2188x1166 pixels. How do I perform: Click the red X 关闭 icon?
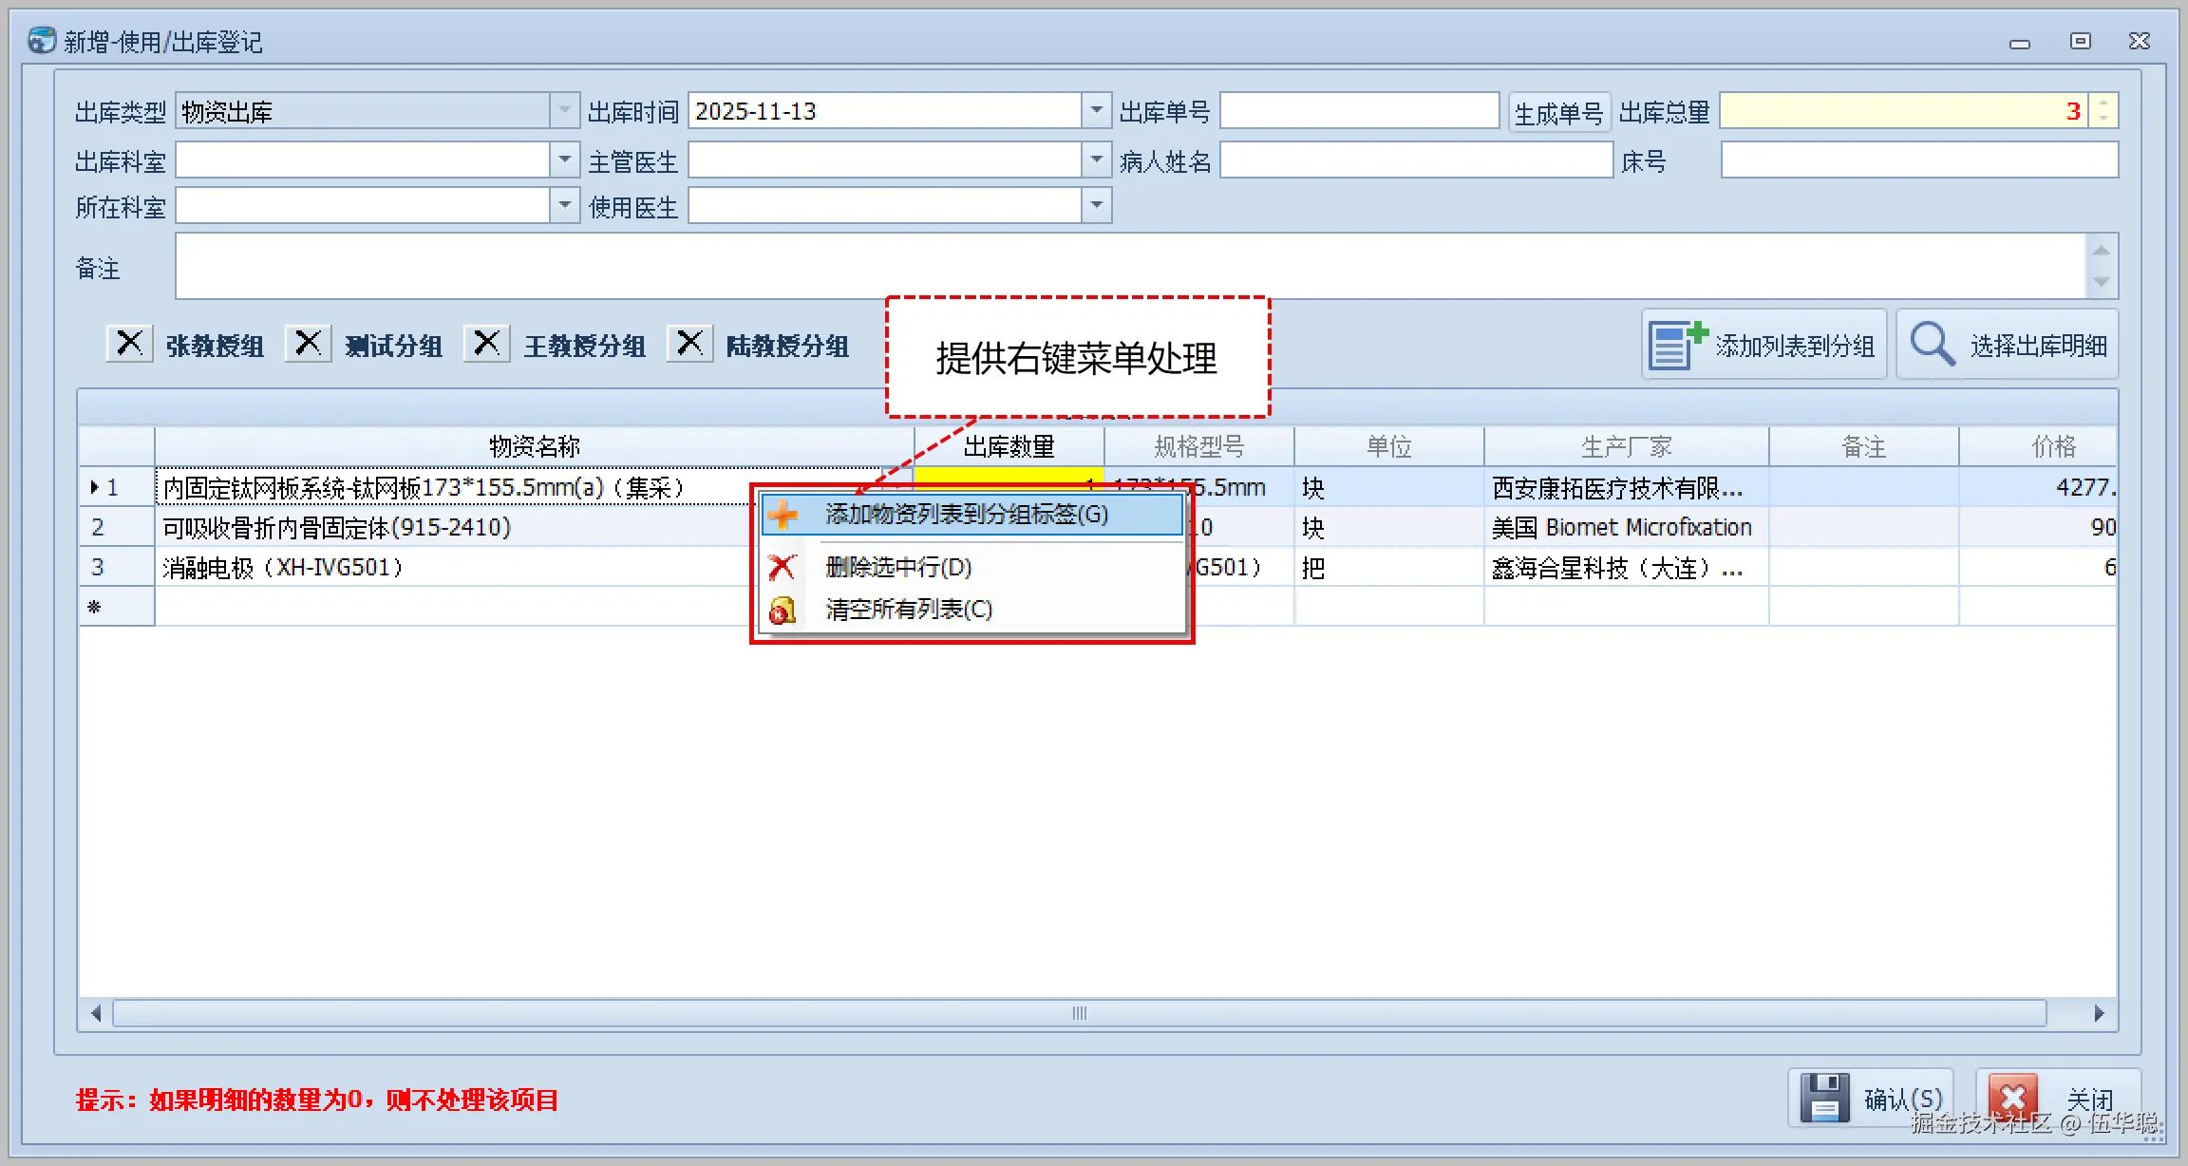(x=2012, y=1099)
